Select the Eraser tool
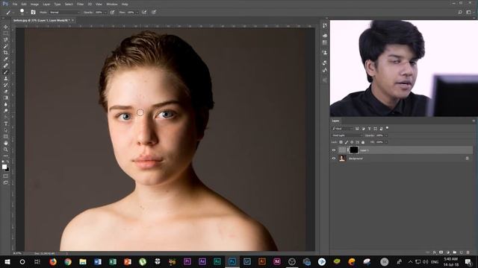 [x=5, y=91]
